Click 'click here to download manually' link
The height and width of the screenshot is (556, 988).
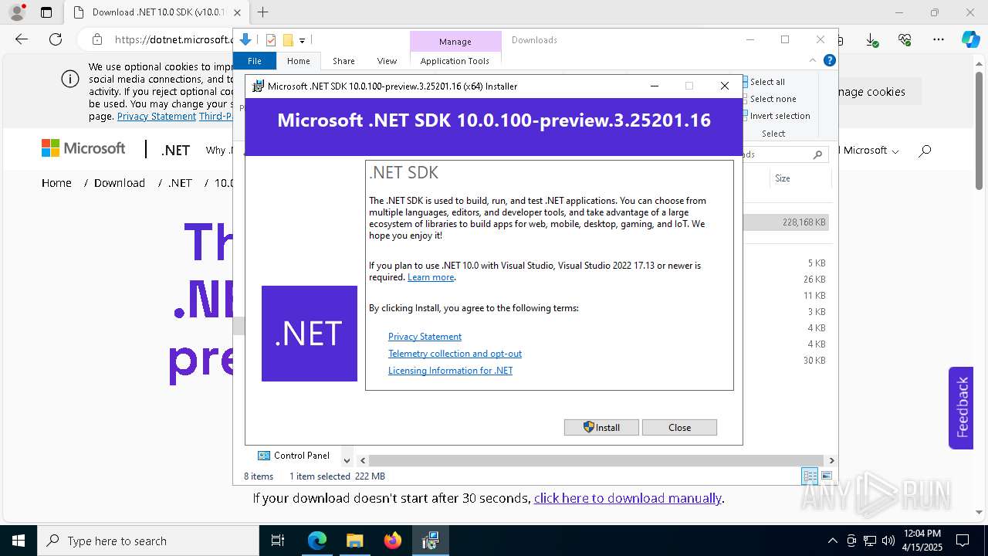pos(628,498)
